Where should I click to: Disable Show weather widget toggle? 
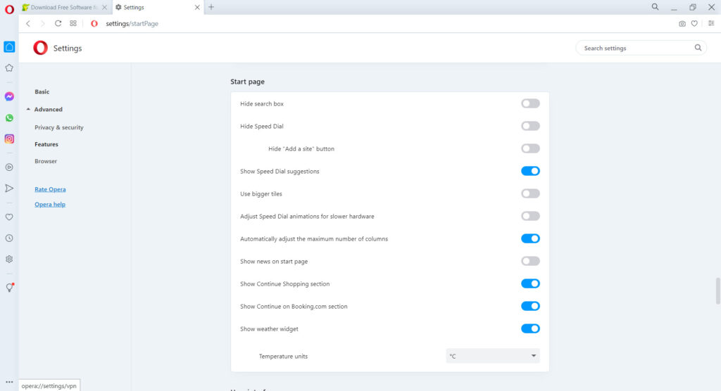coord(530,328)
